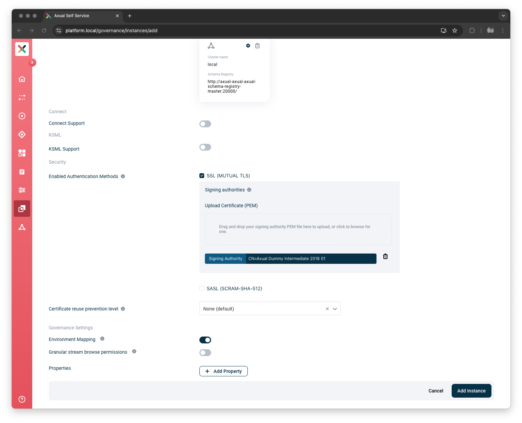522x423 pixels.
Task: Open the sliders settings sidebar icon
Action: (x=22, y=190)
